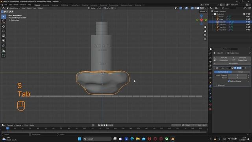The height and width of the screenshot is (142, 252).
Task: Disable rendering for Text.003 camera icon
Action: [249, 30]
